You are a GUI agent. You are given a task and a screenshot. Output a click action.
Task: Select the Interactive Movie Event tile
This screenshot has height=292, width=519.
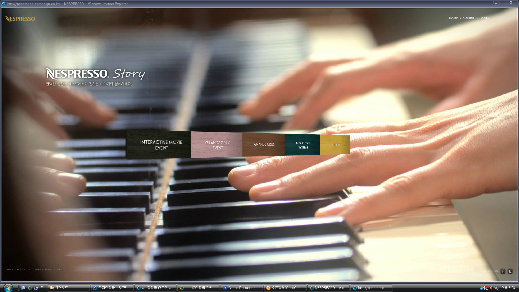coord(159,145)
